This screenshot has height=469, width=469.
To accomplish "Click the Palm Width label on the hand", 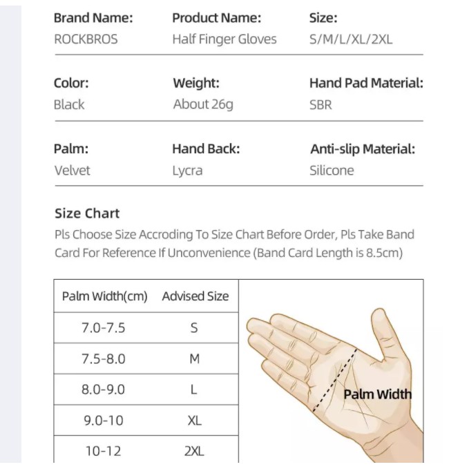I will [x=377, y=394].
